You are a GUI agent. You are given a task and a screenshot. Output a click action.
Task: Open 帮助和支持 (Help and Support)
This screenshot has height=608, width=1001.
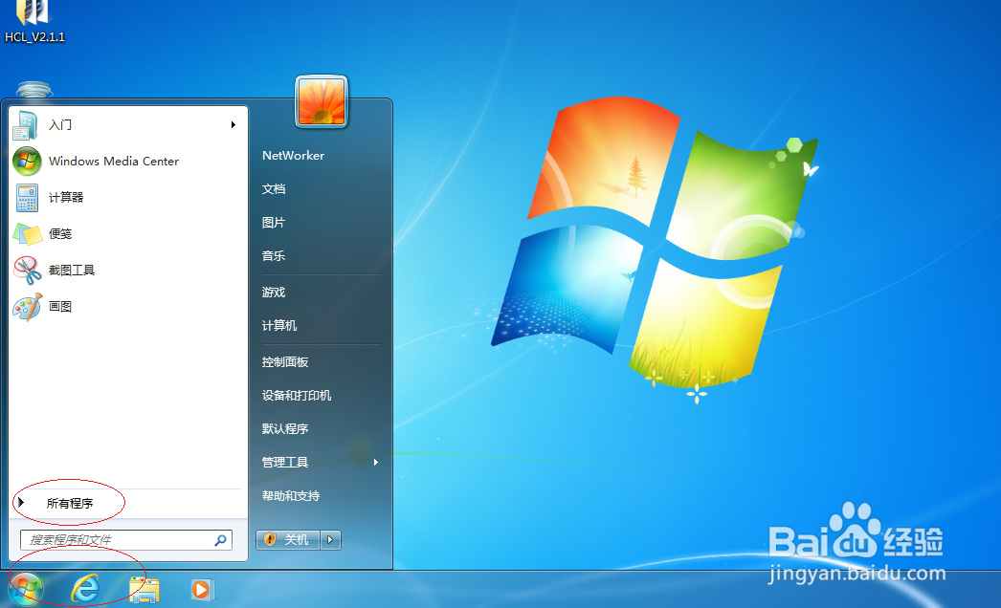pos(291,496)
